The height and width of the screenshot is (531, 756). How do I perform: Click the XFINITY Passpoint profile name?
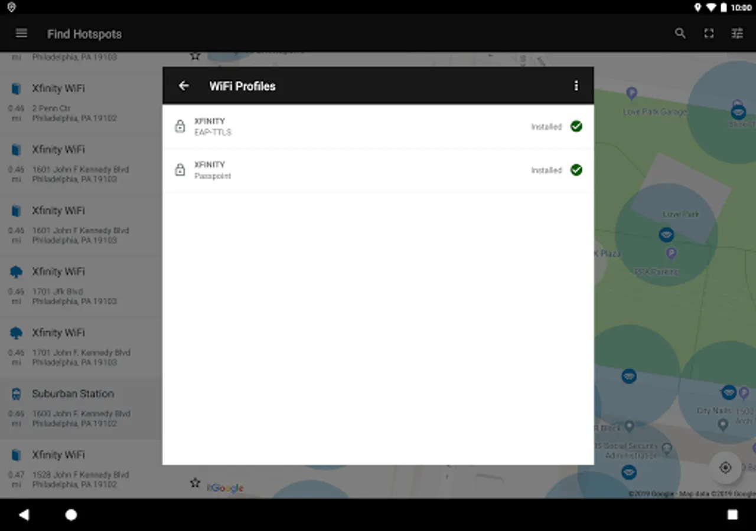[x=210, y=165]
